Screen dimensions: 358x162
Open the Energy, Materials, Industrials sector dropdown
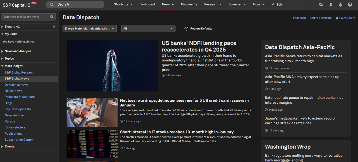tap(90, 29)
